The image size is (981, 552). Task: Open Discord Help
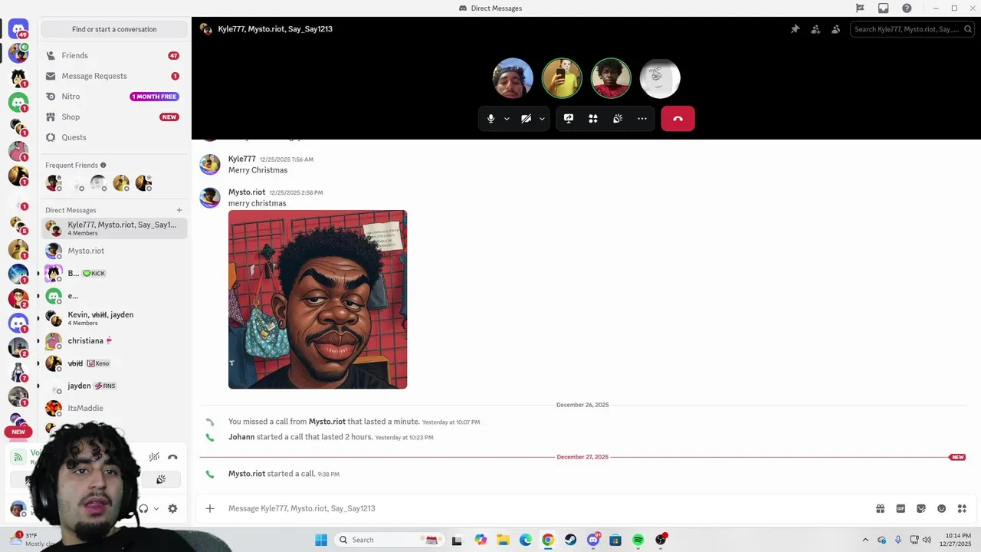(x=907, y=8)
